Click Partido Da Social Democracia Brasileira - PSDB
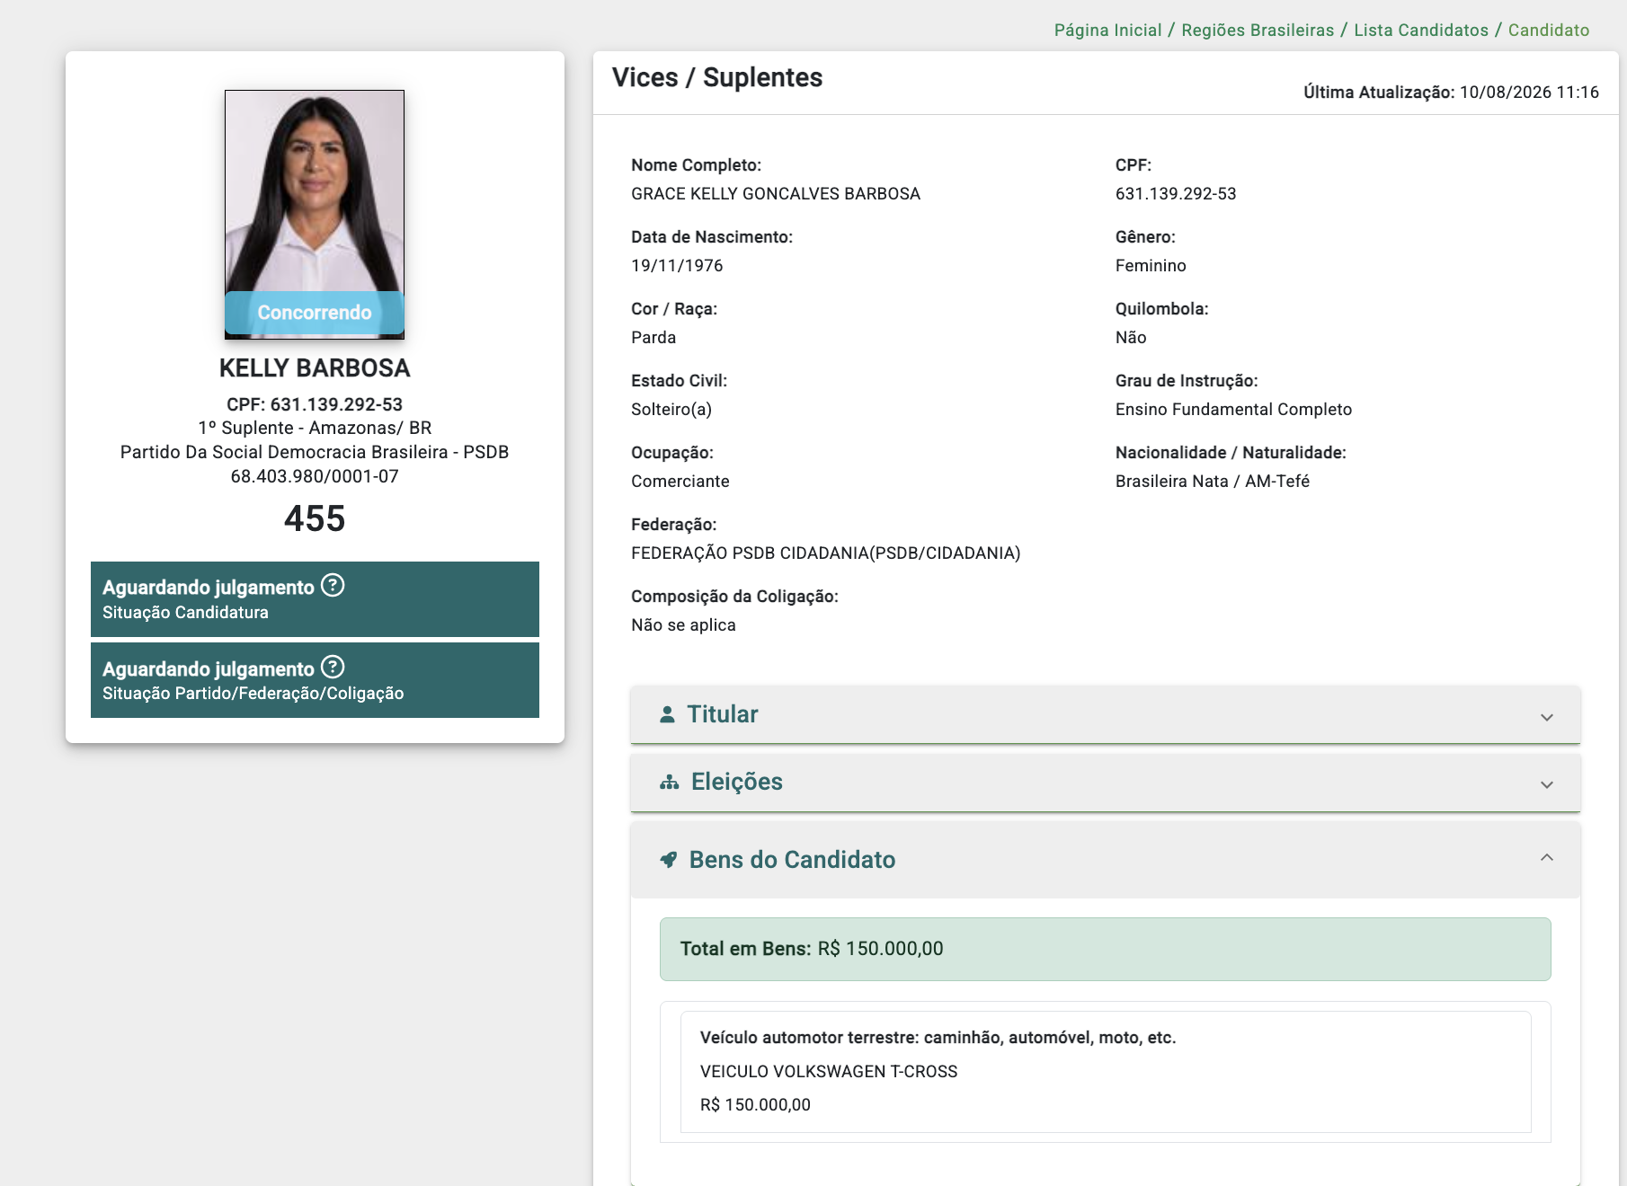Viewport: 1627px width, 1186px height. click(315, 452)
